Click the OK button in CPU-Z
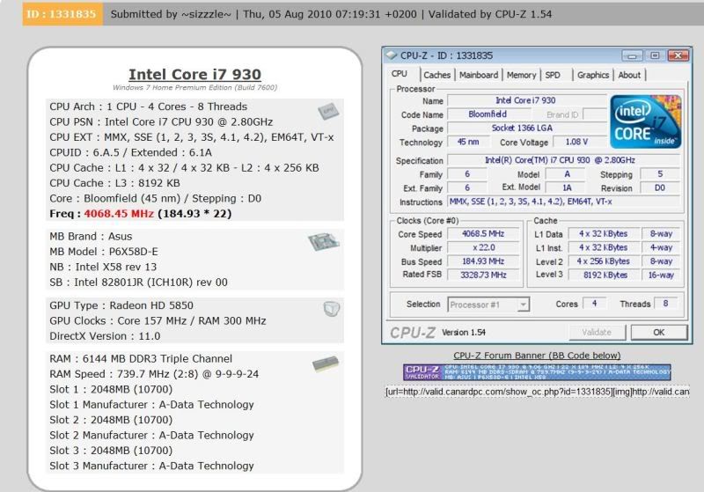Image resolution: width=704 pixels, height=492 pixels. click(x=658, y=332)
